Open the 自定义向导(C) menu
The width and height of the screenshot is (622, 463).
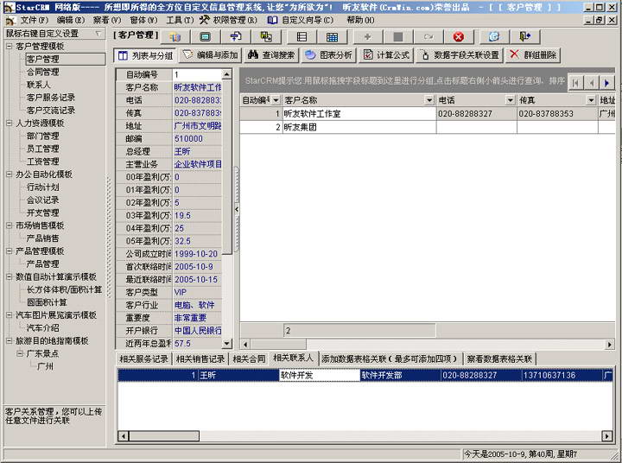pos(301,20)
